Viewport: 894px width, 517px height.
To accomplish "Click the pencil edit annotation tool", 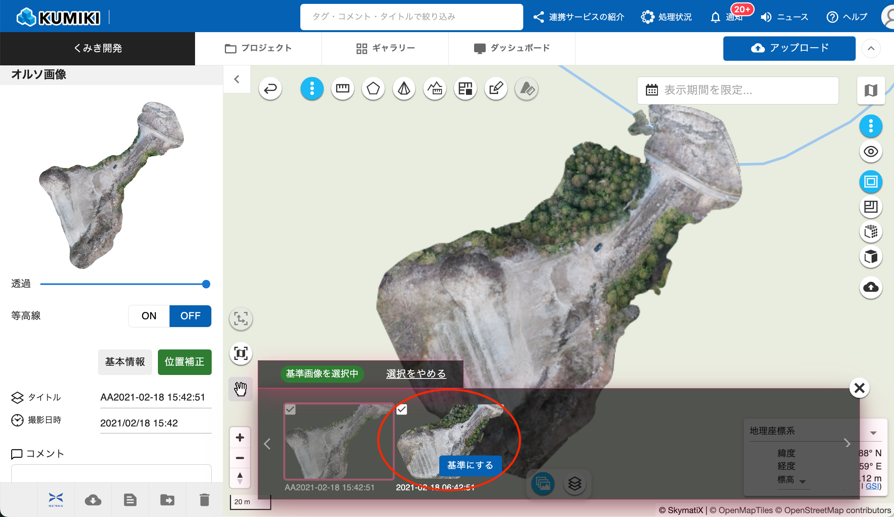I will pos(496,89).
